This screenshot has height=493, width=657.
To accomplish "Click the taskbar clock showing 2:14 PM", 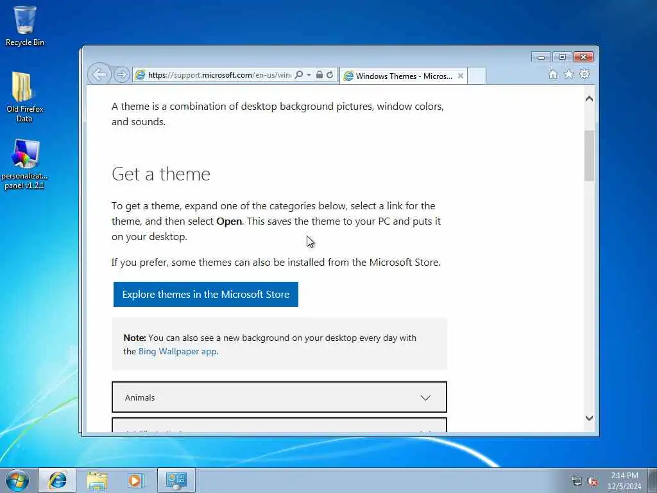I will click(624, 480).
